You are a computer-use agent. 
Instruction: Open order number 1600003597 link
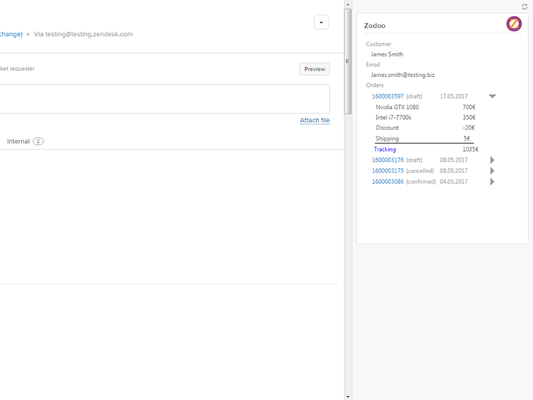click(387, 96)
